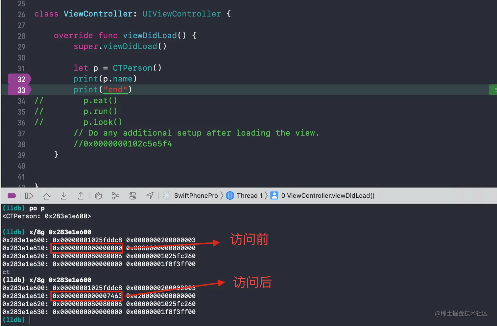Click line number 28 in the gutter
The height and width of the screenshot is (326, 497).
click(x=21, y=36)
